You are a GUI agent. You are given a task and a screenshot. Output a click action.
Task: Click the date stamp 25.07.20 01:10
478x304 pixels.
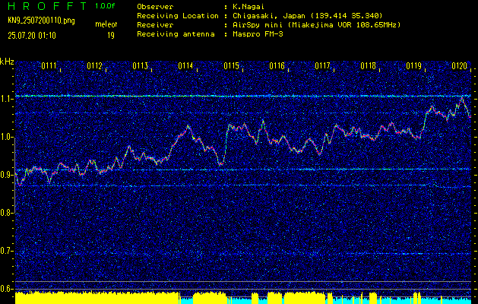tap(32, 36)
